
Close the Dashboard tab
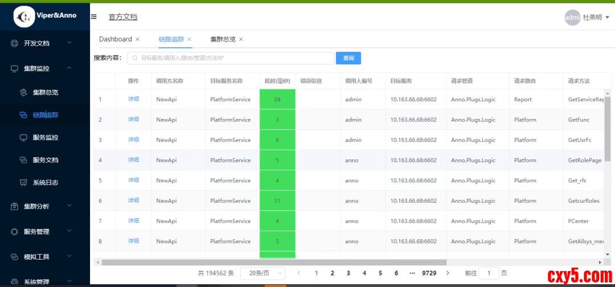pyautogui.click(x=137, y=39)
